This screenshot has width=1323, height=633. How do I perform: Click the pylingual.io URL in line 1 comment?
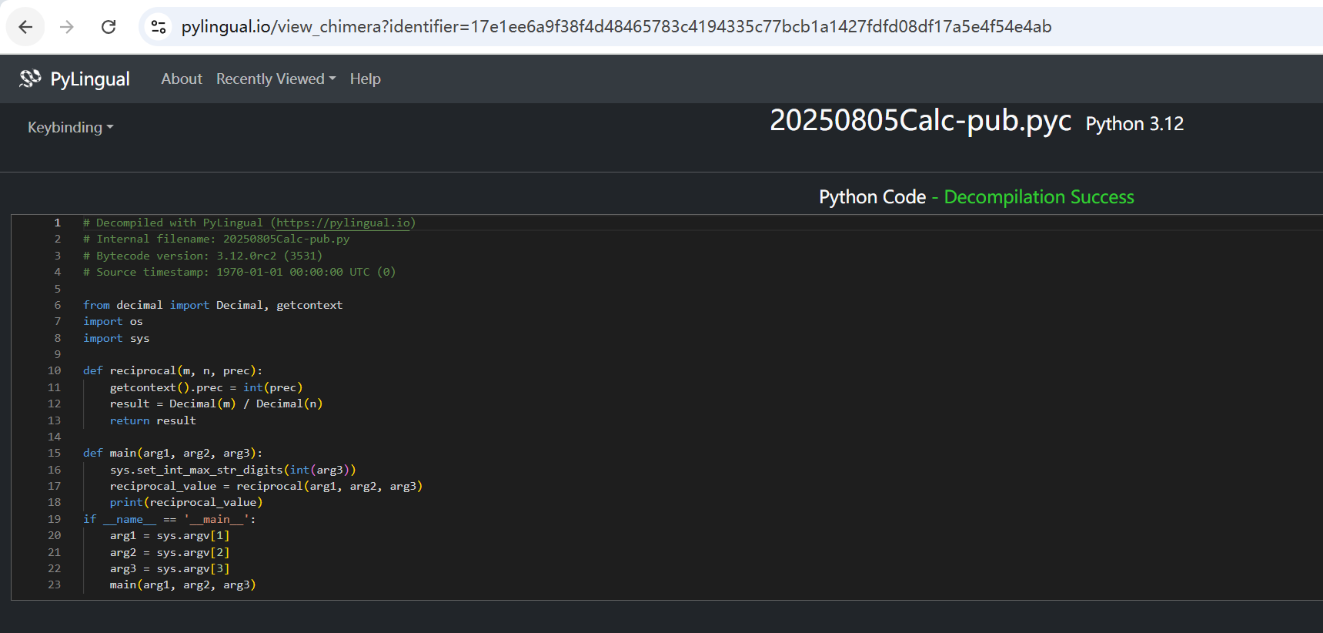pos(343,223)
